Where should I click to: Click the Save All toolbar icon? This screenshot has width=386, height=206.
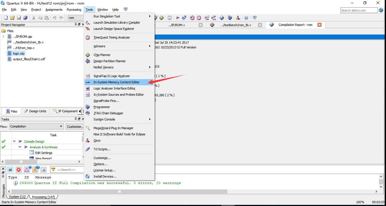point(25,18)
